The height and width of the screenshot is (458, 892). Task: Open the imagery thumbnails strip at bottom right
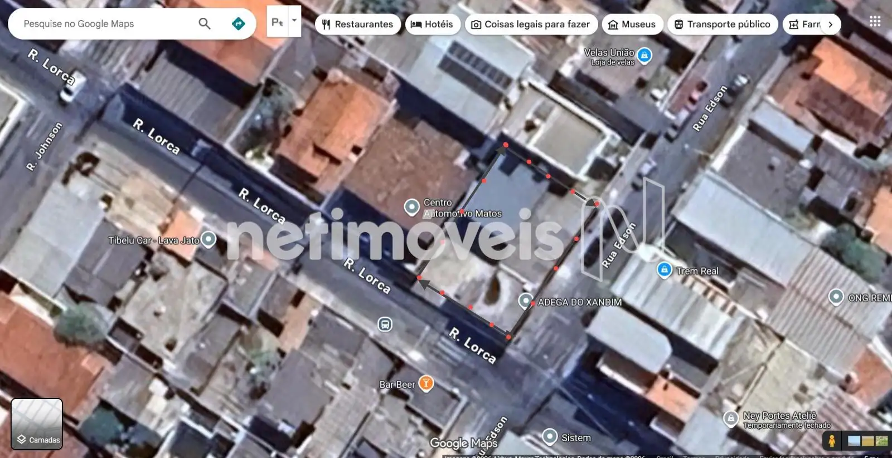(x=867, y=441)
